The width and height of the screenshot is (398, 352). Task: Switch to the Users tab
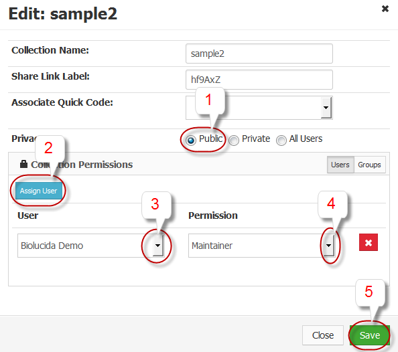[340, 165]
